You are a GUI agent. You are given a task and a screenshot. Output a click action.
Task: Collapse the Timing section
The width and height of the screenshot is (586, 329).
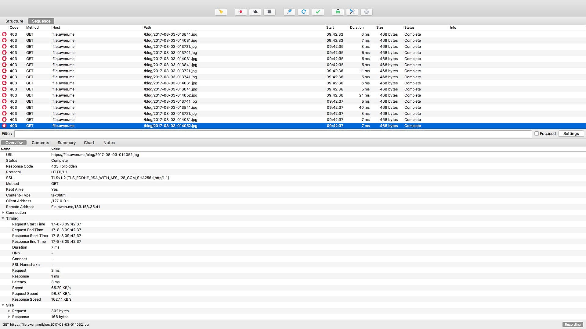(3, 218)
